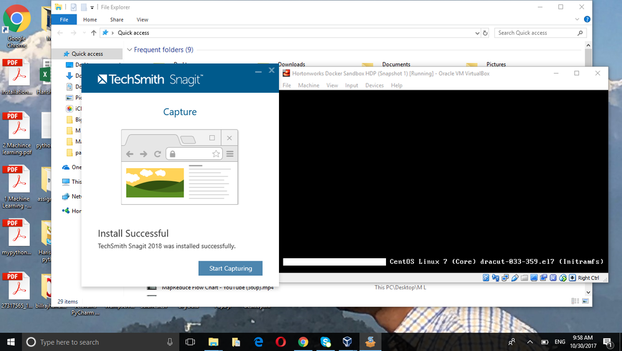The height and width of the screenshot is (351, 622).
Task: Open Microsoft Edge from the taskbar
Action: pyautogui.click(x=258, y=342)
